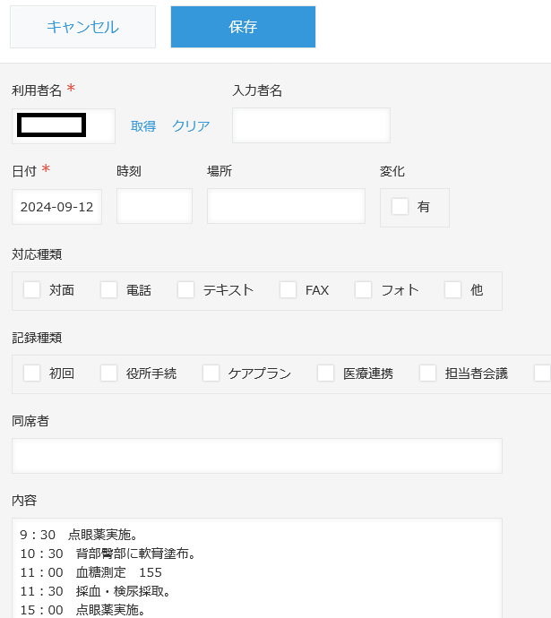551x618 pixels.
Task: Tick the 他 checkbox
Action: click(453, 290)
